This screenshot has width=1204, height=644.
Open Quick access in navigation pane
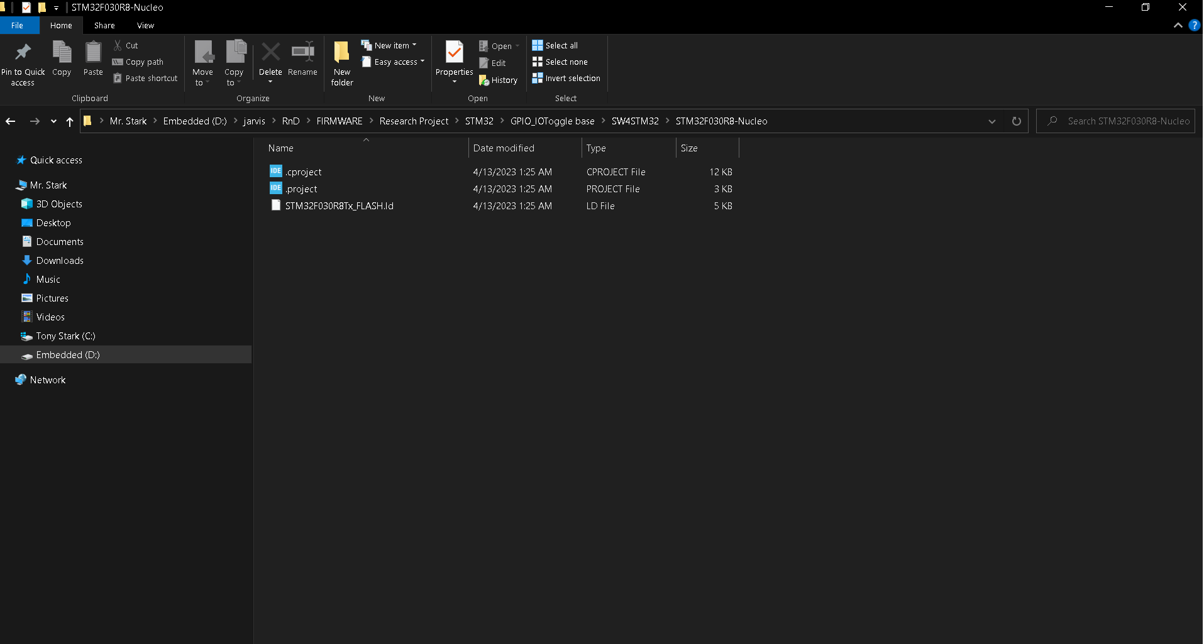click(56, 160)
